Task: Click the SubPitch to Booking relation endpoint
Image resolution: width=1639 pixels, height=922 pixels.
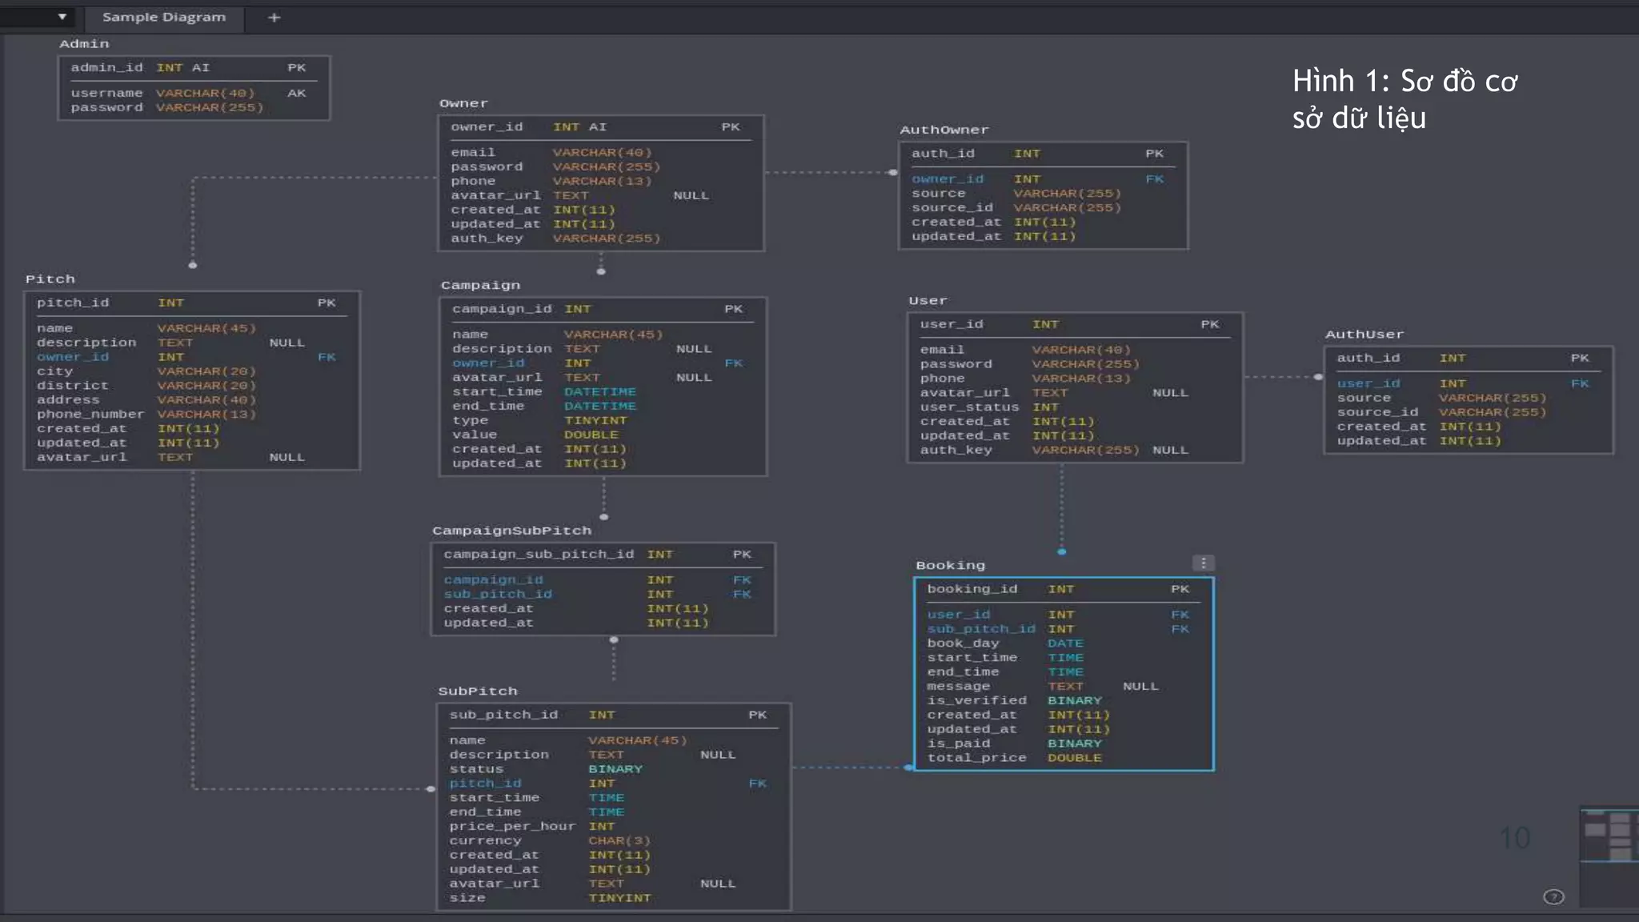Action: tap(908, 768)
